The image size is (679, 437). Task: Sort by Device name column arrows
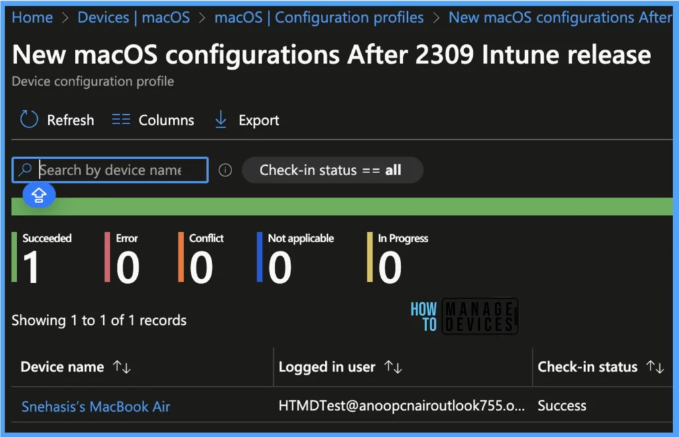tap(122, 367)
